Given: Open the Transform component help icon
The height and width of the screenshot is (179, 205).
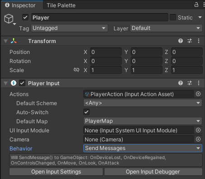Looking at the screenshot, I should (181, 41).
